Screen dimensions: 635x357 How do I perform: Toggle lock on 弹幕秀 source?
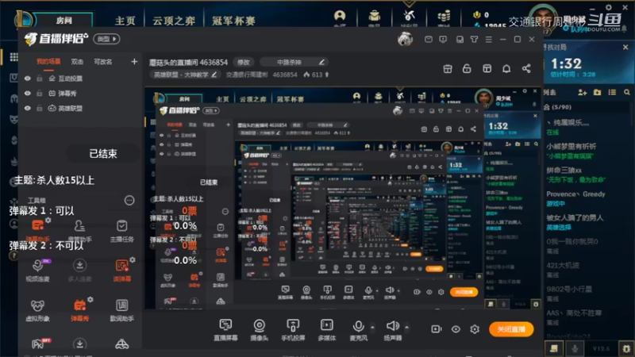(39, 93)
